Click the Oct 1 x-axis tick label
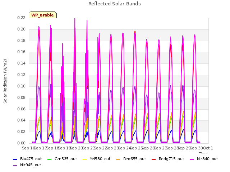This screenshot has height=172, width=230. [x=208, y=148]
